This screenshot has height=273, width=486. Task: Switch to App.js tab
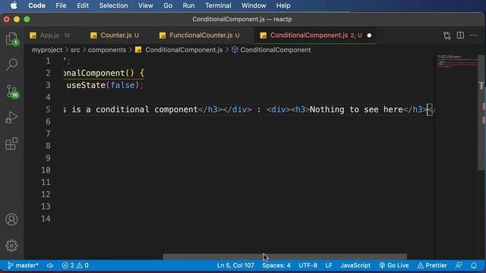coord(50,36)
